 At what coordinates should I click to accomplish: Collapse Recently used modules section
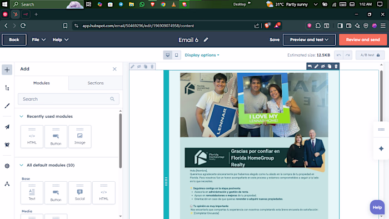click(x=21, y=116)
